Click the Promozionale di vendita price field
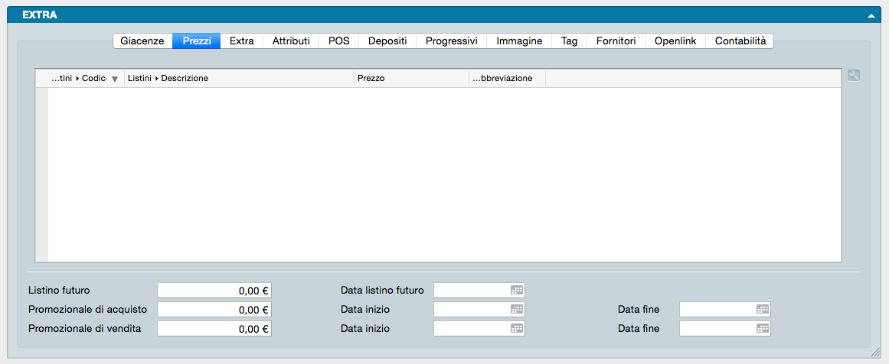 [x=214, y=329]
